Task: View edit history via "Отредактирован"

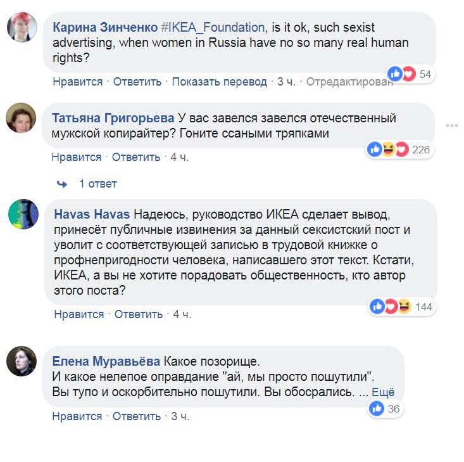Action: pyautogui.click(x=349, y=82)
